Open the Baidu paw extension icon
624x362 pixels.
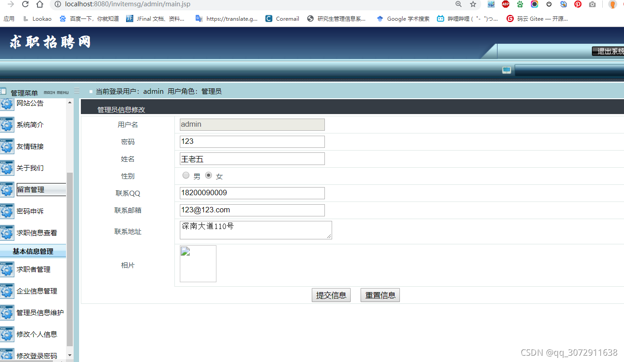(x=520, y=4)
